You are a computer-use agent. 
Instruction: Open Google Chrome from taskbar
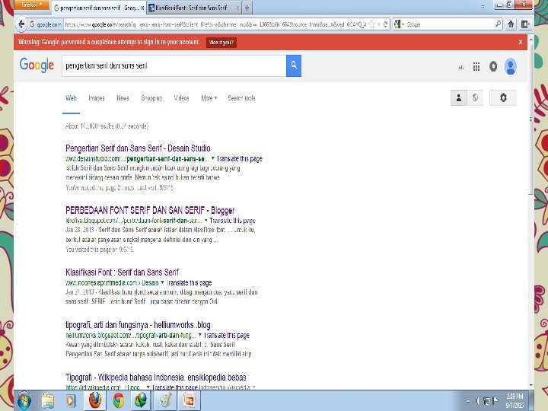click(x=119, y=400)
